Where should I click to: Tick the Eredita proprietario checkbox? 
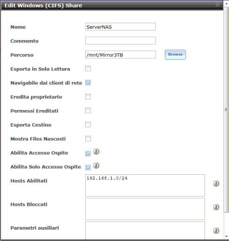[88, 96]
